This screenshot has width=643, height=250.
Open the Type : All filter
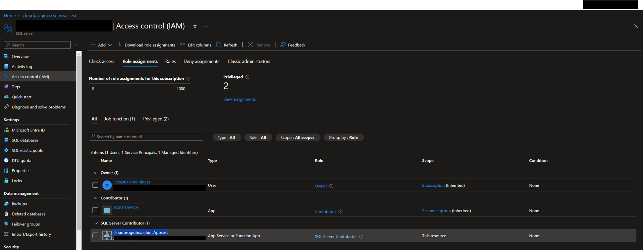tap(226, 138)
